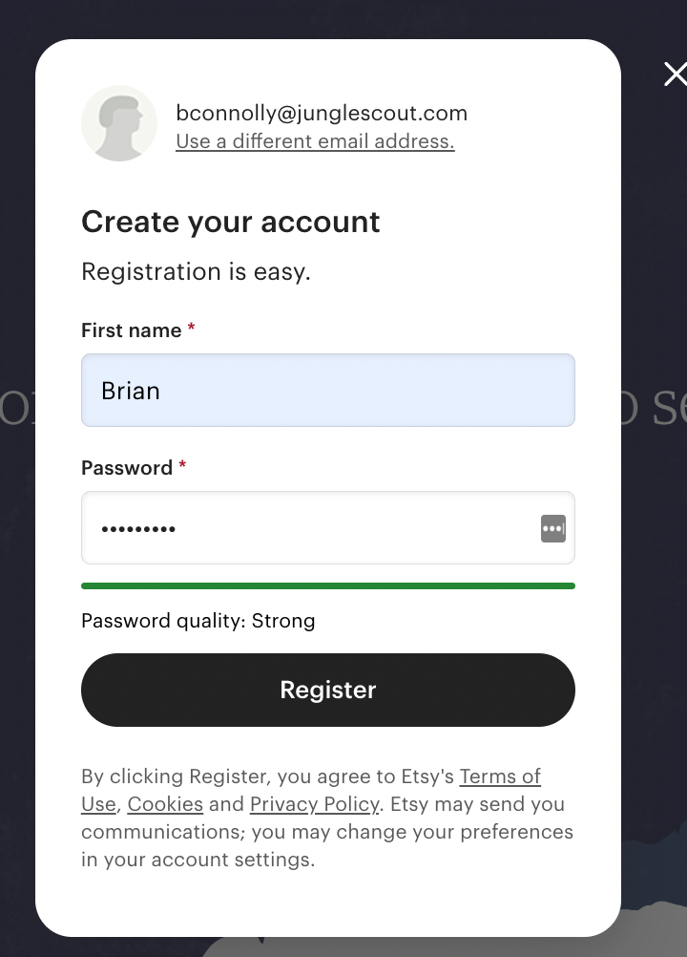This screenshot has height=957, width=687.
Task: Click the dark backdrop outside the dialog
Action: point(17,183)
